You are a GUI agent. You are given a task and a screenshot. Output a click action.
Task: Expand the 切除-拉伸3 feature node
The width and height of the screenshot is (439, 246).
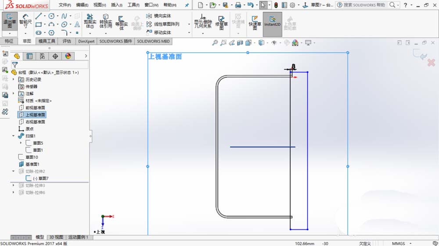[x=14, y=185]
